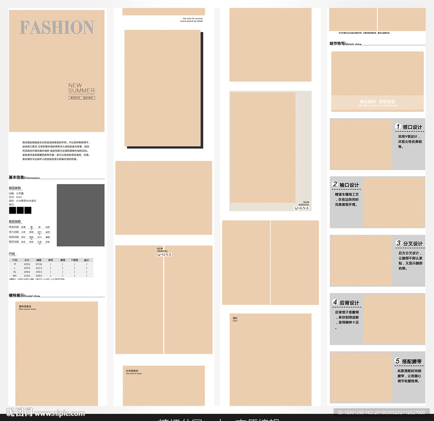
Task: Click the XXL row in the size table
Action: [x=51, y=276]
